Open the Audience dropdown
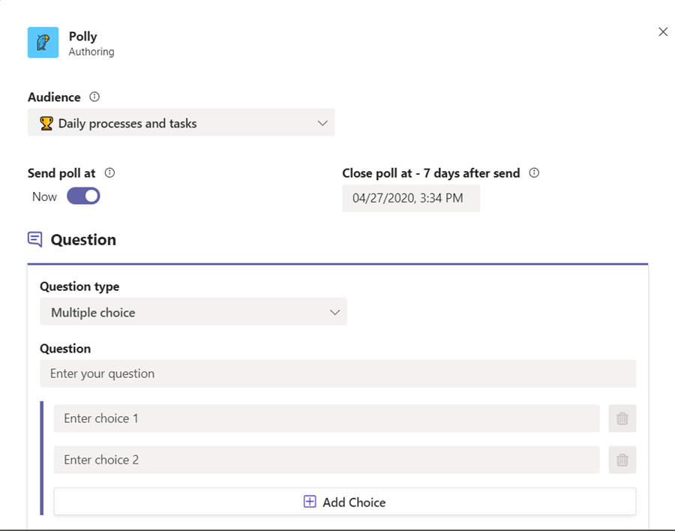The height and width of the screenshot is (531, 675). pyautogui.click(x=322, y=122)
